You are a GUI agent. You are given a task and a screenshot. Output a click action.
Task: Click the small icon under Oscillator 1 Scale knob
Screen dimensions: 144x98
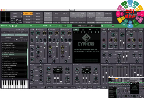[x=37, y=37]
